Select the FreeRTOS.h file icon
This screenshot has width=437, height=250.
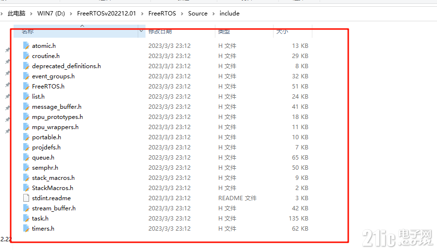point(26,86)
